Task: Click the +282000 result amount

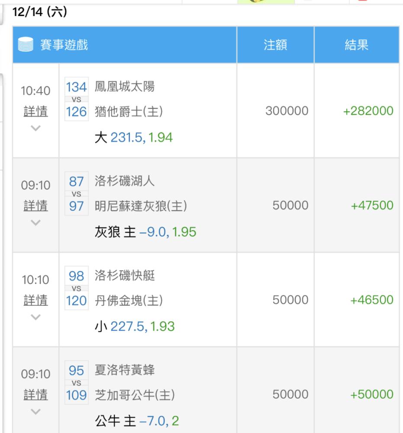Action: [x=368, y=111]
